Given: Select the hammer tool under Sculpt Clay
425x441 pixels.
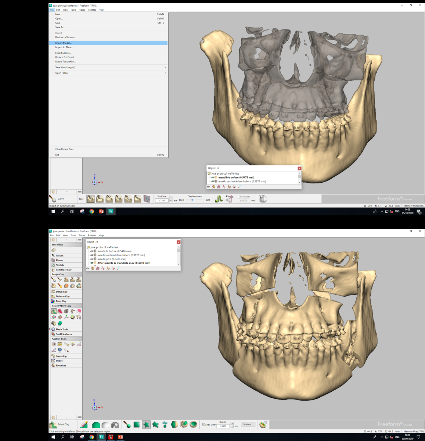Looking at the screenshot, I should pos(60,280).
